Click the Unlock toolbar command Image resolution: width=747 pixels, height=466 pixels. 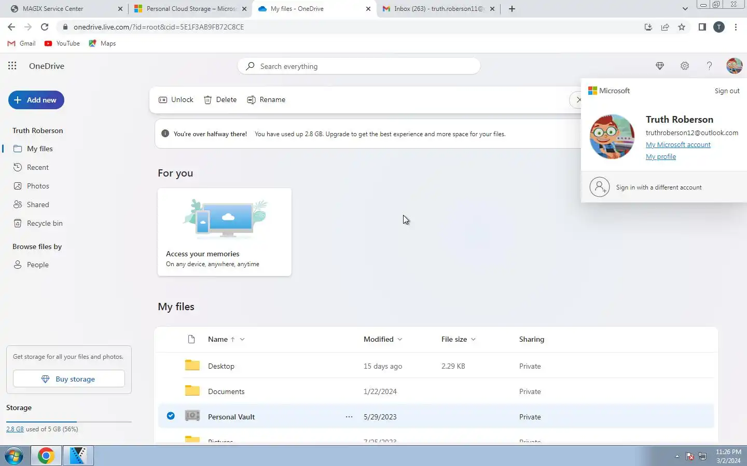pyautogui.click(x=176, y=99)
